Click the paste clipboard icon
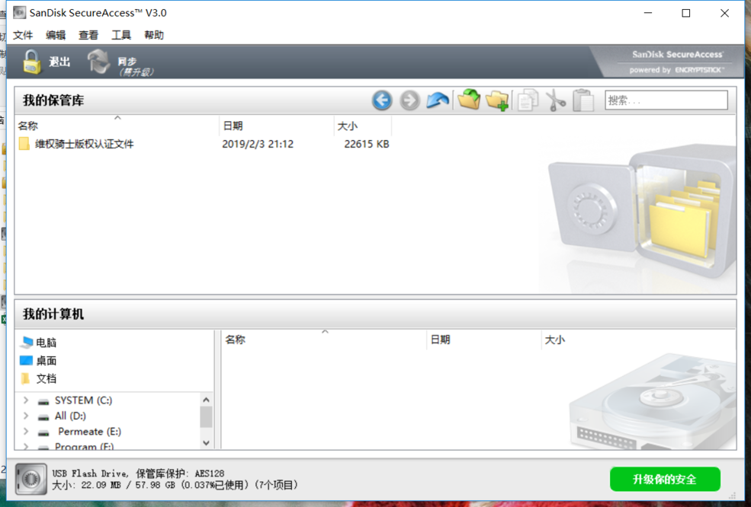Viewport: 751px width, 507px height. tap(583, 100)
